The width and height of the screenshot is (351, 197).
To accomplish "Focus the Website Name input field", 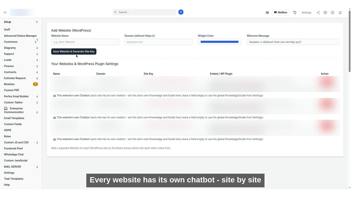I will [x=85, y=42].
